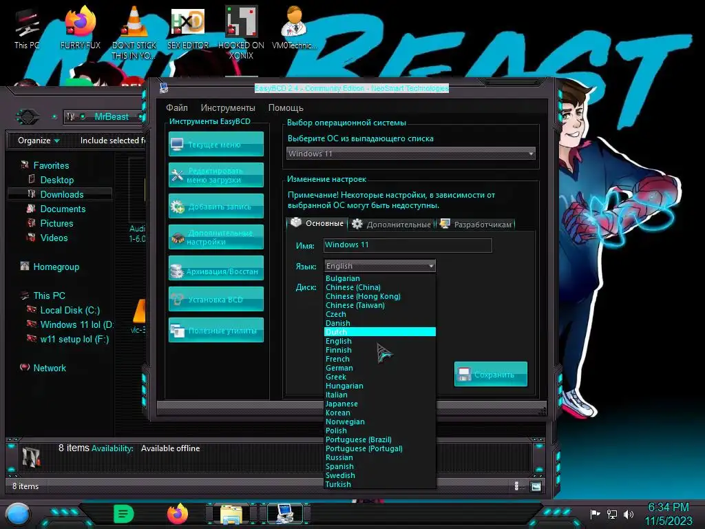Click the Start orb on the taskbar
The height and width of the screenshot is (529, 705).
click(18, 514)
